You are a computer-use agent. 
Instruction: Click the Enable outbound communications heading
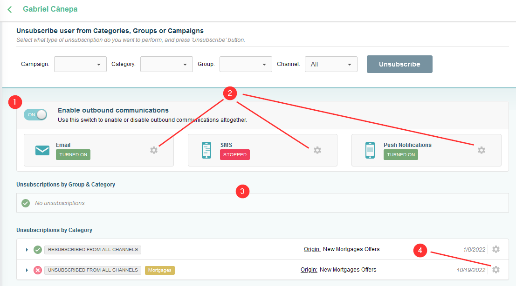click(x=113, y=110)
